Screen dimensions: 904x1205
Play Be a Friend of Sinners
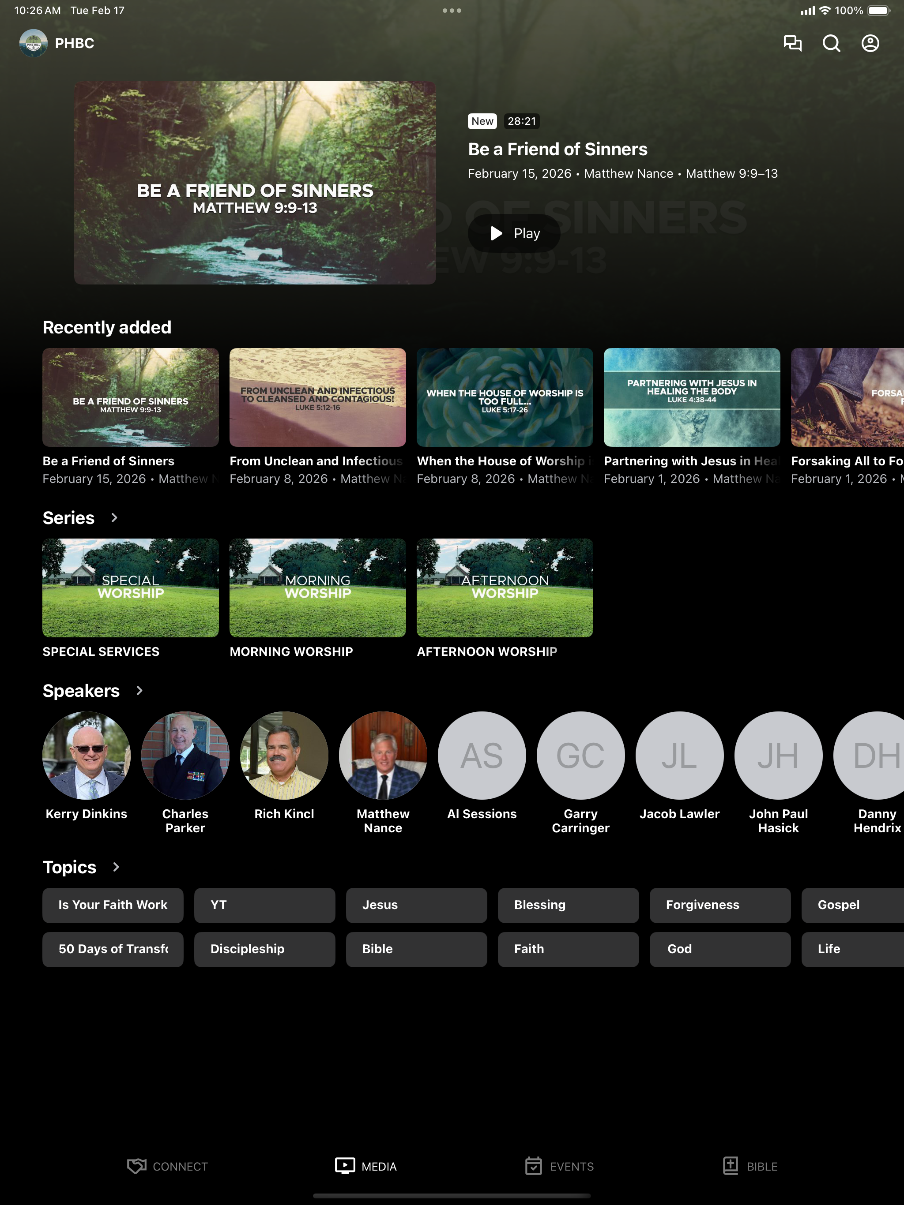coord(514,233)
